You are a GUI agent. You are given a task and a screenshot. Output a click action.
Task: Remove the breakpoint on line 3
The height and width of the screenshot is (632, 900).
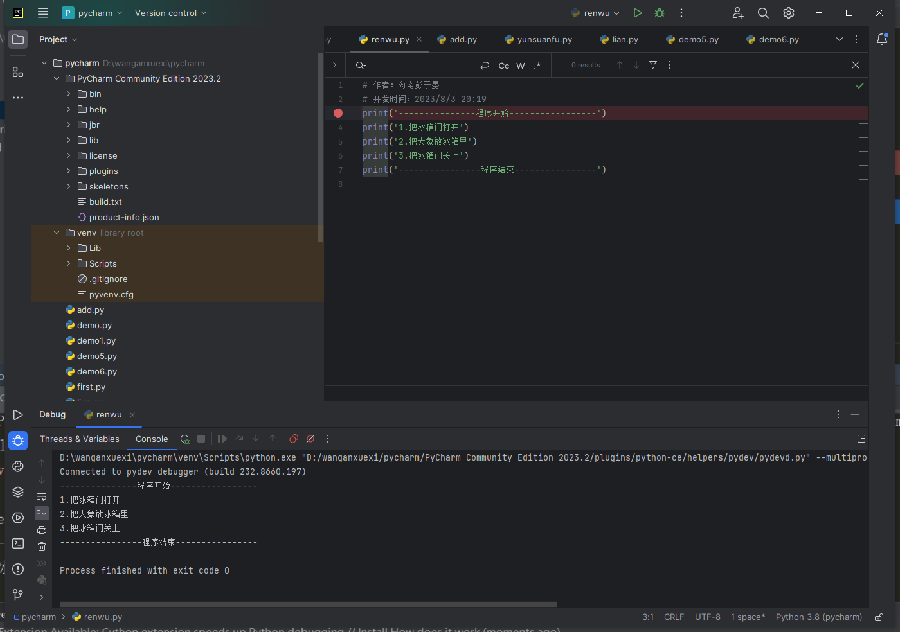338,113
